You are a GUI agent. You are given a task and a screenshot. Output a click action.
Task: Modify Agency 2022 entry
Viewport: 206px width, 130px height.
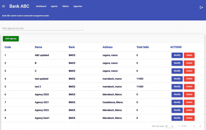click(177, 110)
